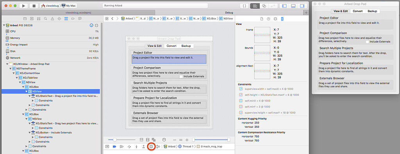Go back in the jump bar history
400x154 pixels.
[112, 19]
